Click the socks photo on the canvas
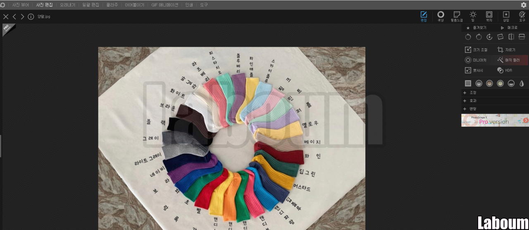 [x=231, y=138]
